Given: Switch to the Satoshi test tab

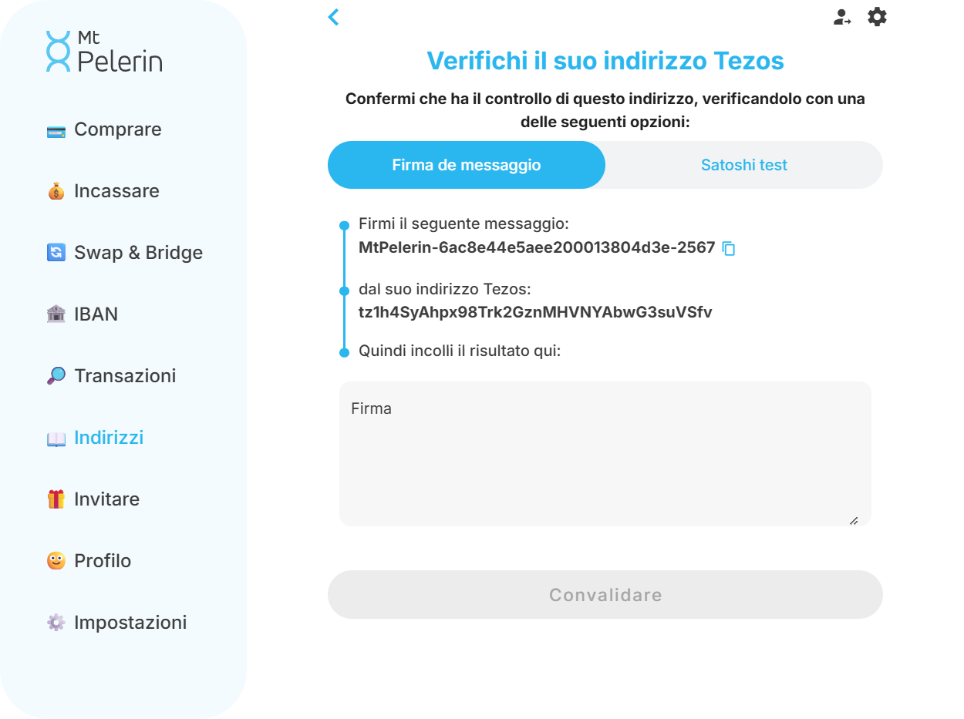Looking at the screenshot, I should [x=744, y=165].
